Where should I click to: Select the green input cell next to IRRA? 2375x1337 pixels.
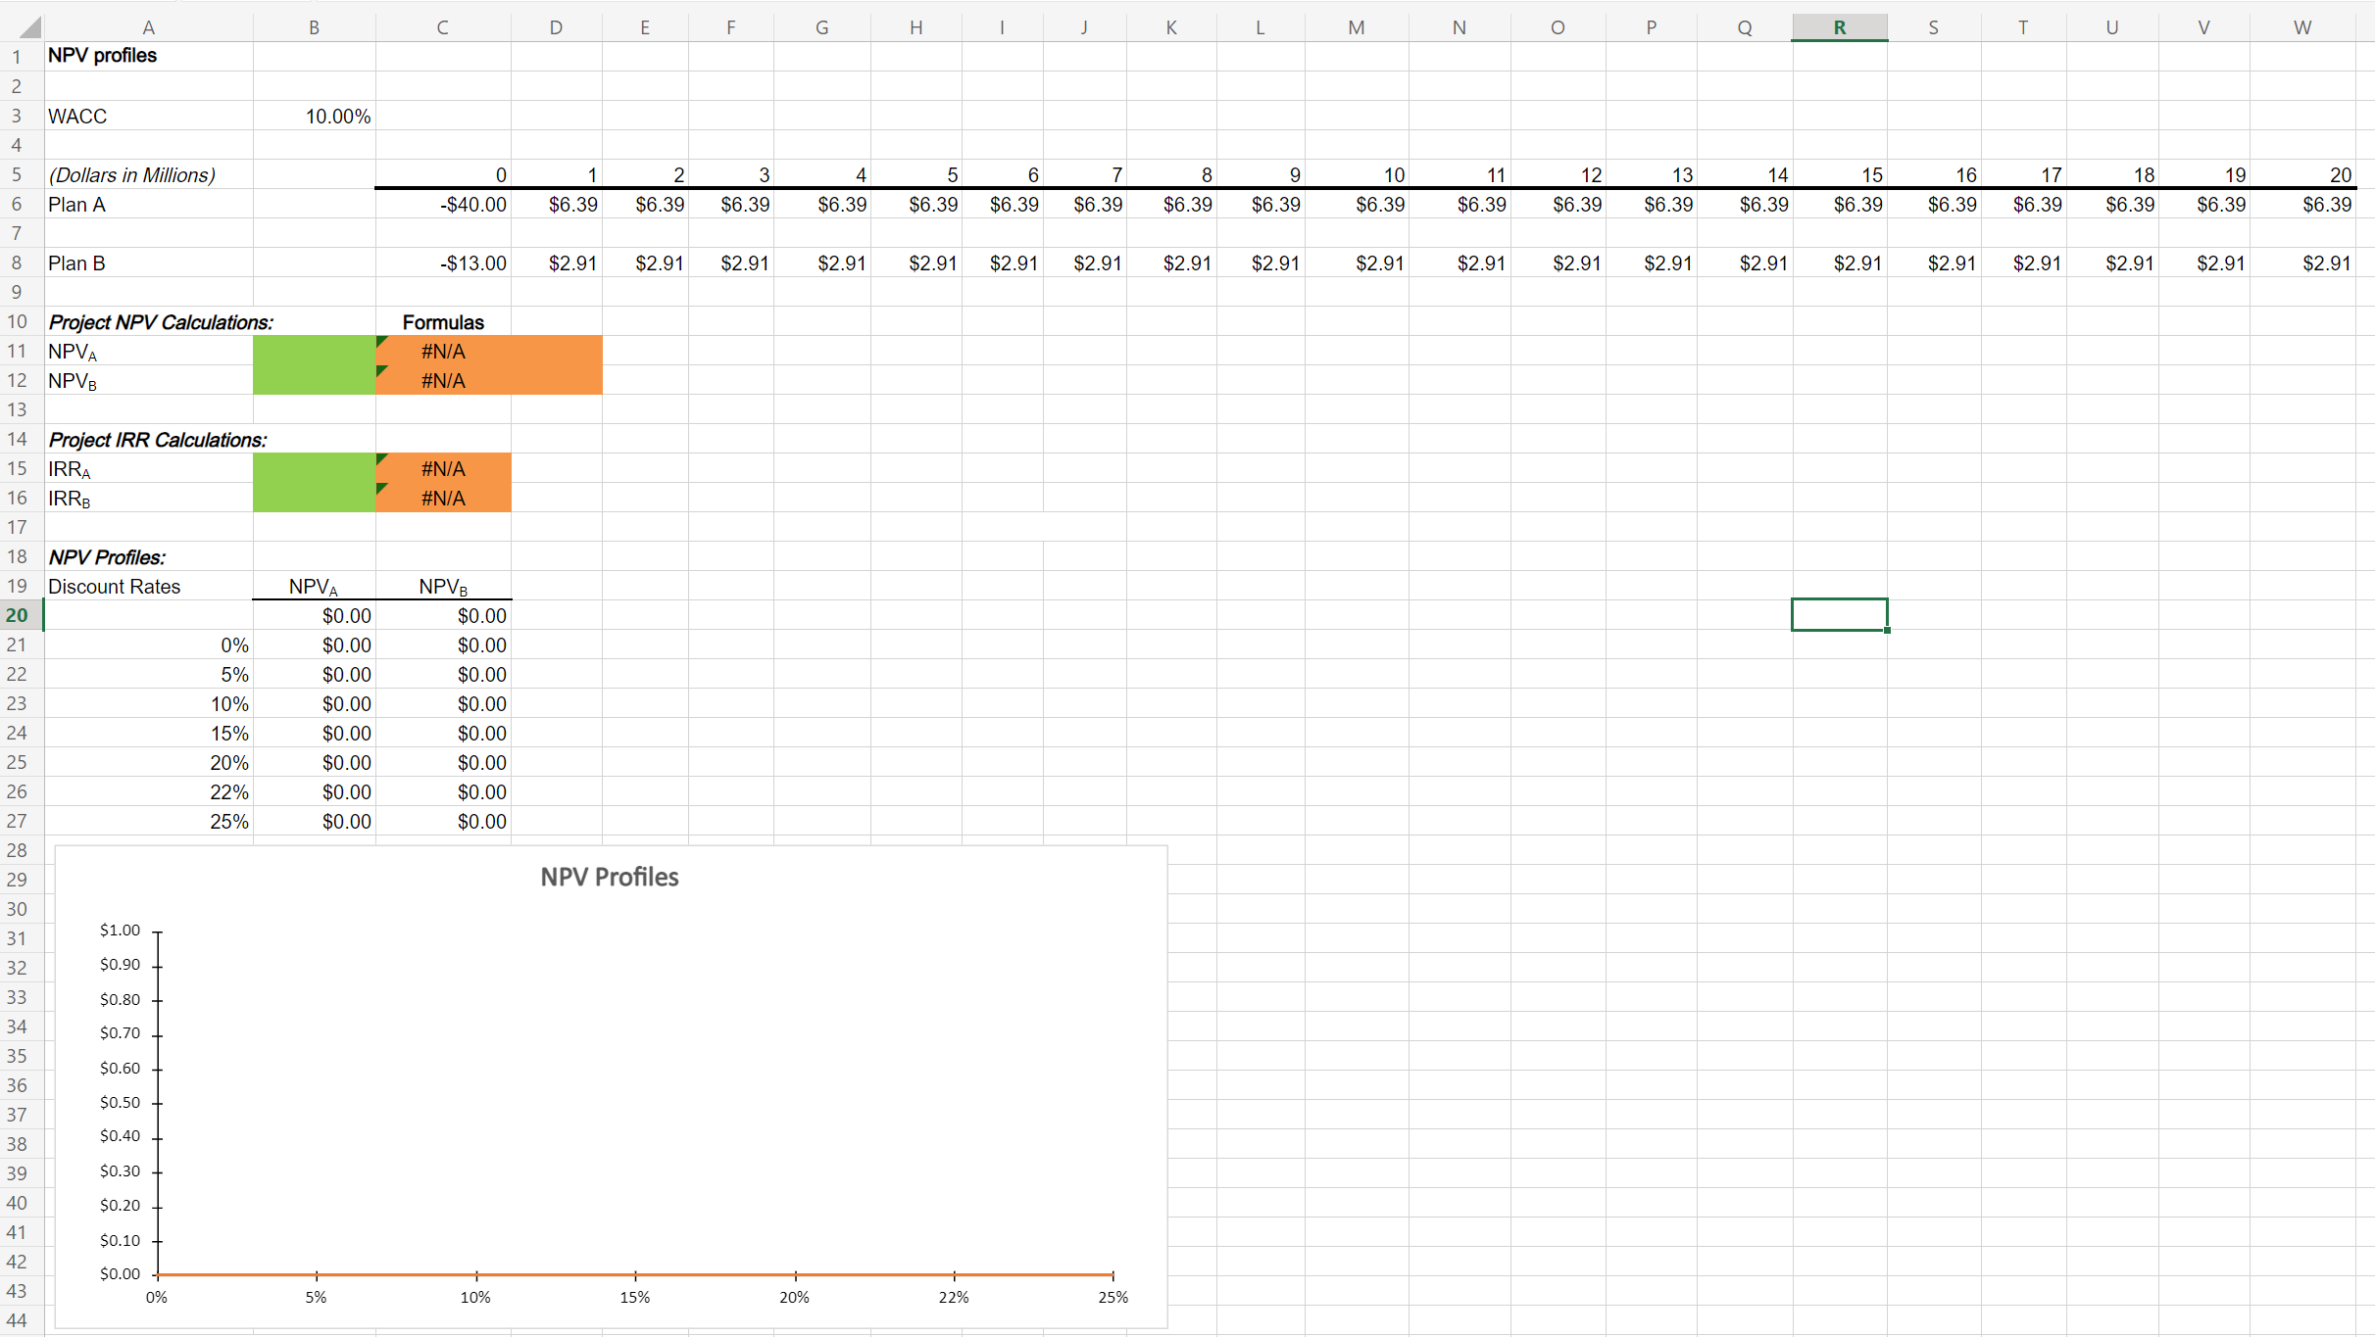[x=314, y=468]
